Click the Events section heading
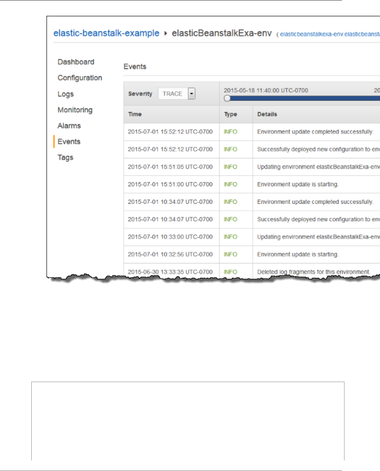This screenshot has width=380, height=471. click(135, 66)
